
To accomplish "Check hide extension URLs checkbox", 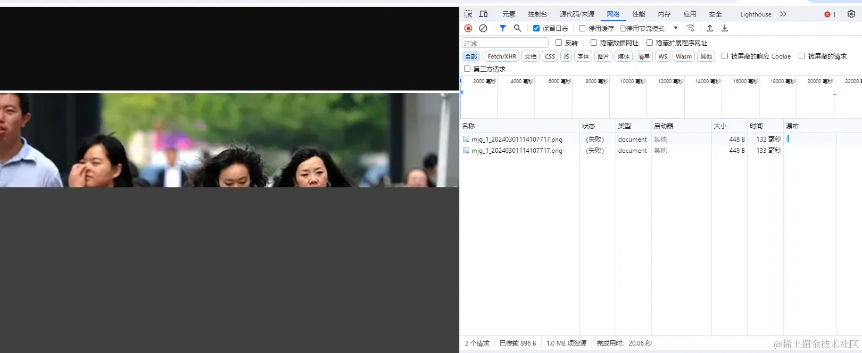I will (x=650, y=43).
